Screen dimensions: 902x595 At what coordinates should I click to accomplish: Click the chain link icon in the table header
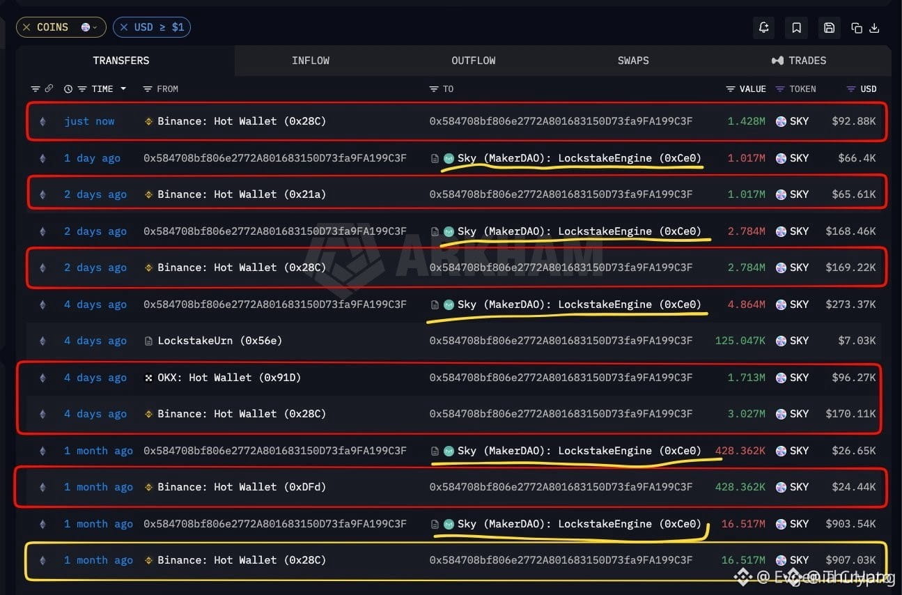pos(49,88)
